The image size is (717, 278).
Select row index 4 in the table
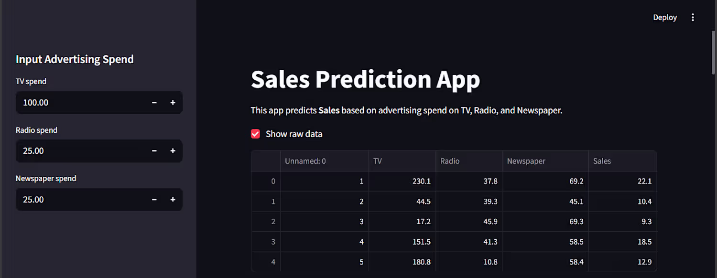(x=266, y=262)
